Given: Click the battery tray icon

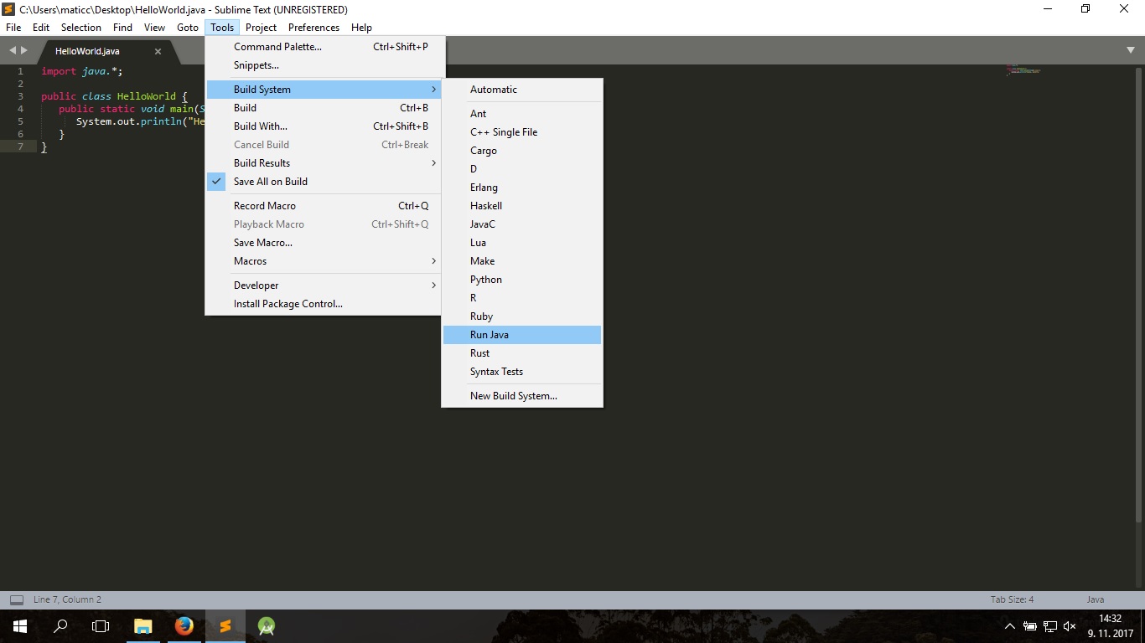Looking at the screenshot, I should pos(1030,626).
